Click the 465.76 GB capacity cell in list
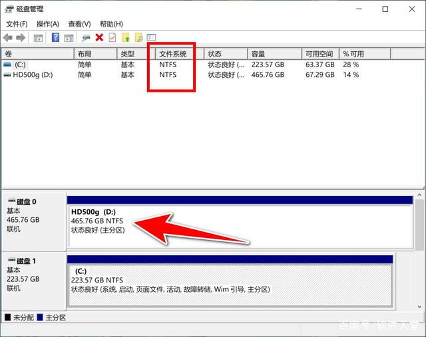This screenshot has width=426, height=337. click(x=268, y=75)
